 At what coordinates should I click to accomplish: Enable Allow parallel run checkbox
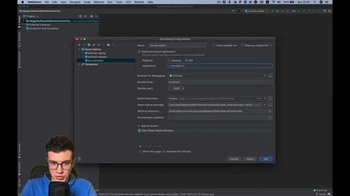coord(214,45)
